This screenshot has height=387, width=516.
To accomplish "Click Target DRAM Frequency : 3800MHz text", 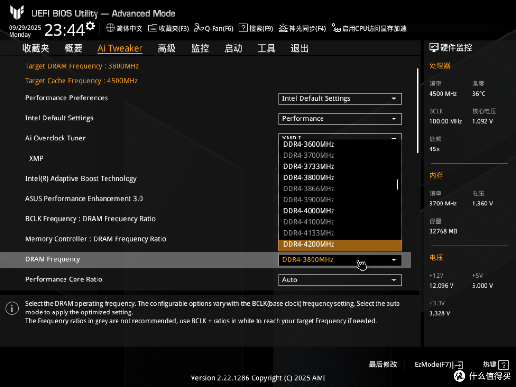I will tap(82, 66).
